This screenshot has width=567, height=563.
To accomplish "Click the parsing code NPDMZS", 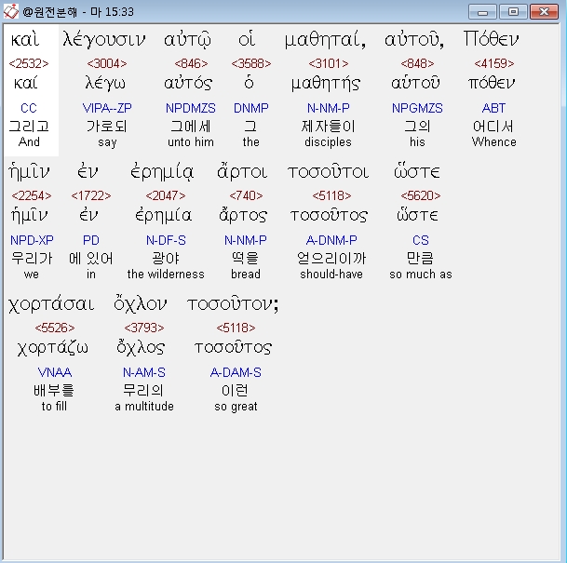I will click(x=191, y=108).
